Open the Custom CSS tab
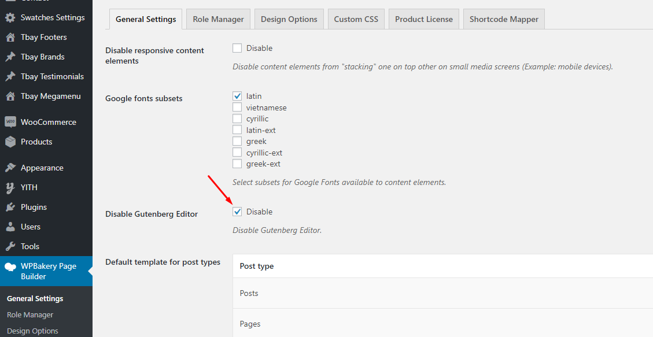Viewport: 653px width, 337px height. pyautogui.click(x=356, y=19)
